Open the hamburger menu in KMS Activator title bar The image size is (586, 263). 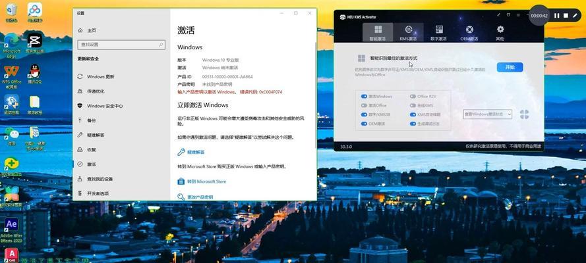point(518,15)
